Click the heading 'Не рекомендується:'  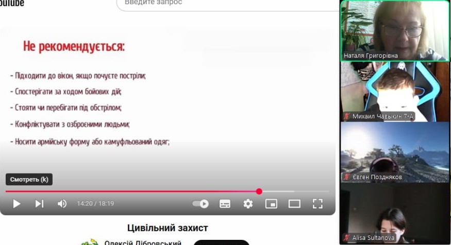tap(74, 46)
